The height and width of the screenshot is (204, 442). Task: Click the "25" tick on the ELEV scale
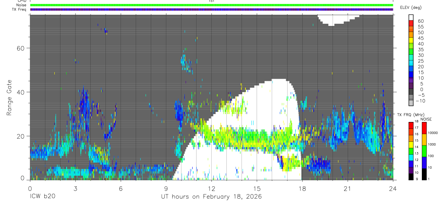pyautogui.click(x=420, y=61)
